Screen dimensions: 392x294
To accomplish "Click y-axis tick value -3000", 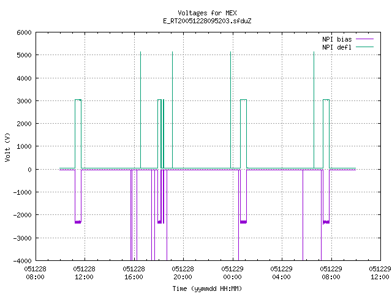I will (22, 238).
